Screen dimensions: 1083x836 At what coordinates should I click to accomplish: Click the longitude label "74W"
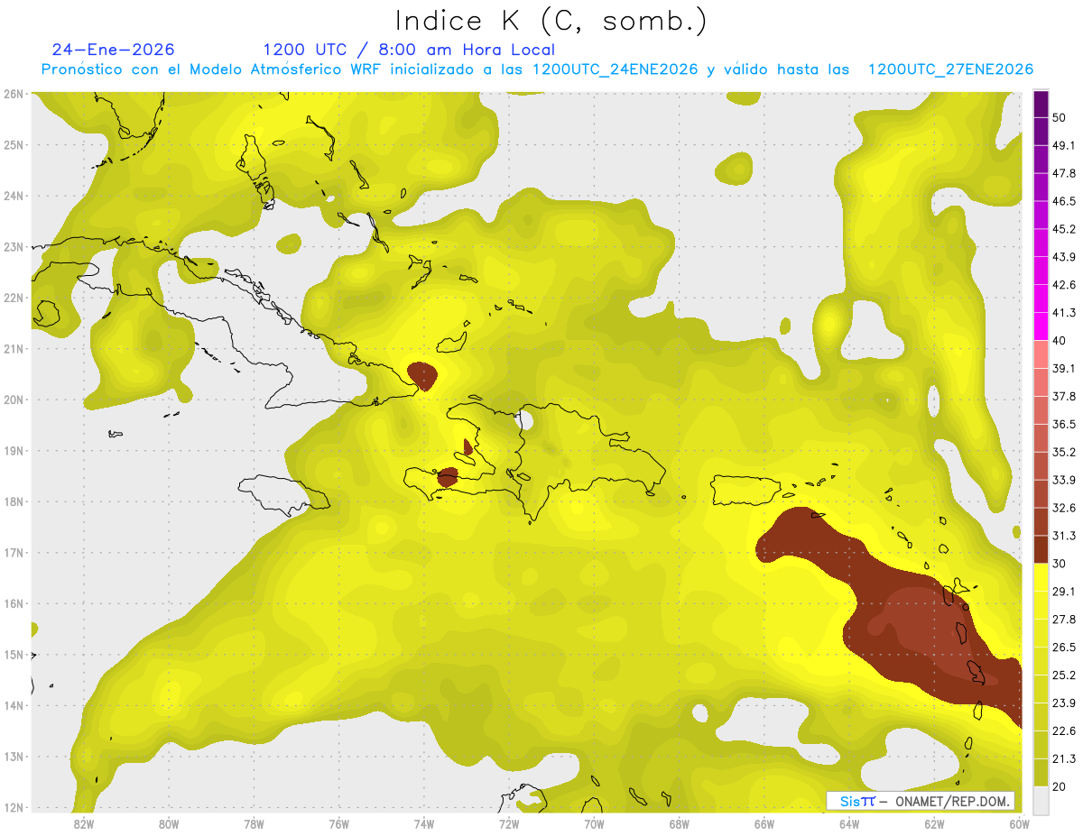(x=423, y=823)
